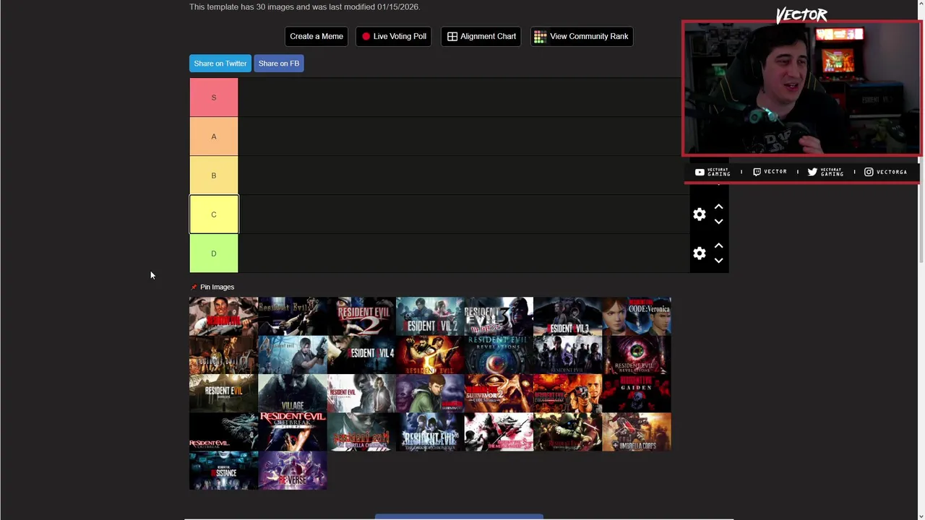Pick the Umbrella Corps thumbnail

(637, 432)
